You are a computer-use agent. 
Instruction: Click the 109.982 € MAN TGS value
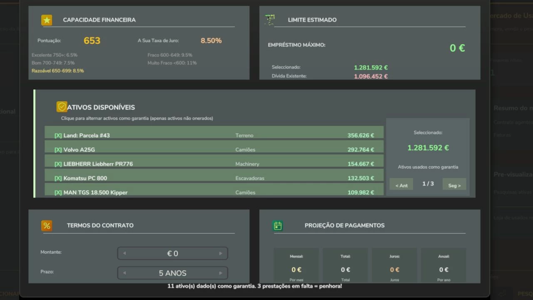coord(361,192)
